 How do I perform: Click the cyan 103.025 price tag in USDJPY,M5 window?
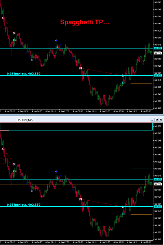click(158, 179)
